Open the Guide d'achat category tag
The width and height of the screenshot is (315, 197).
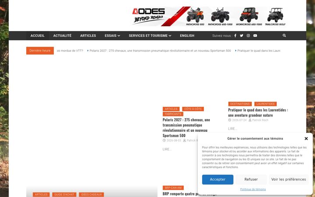click(64, 194)
